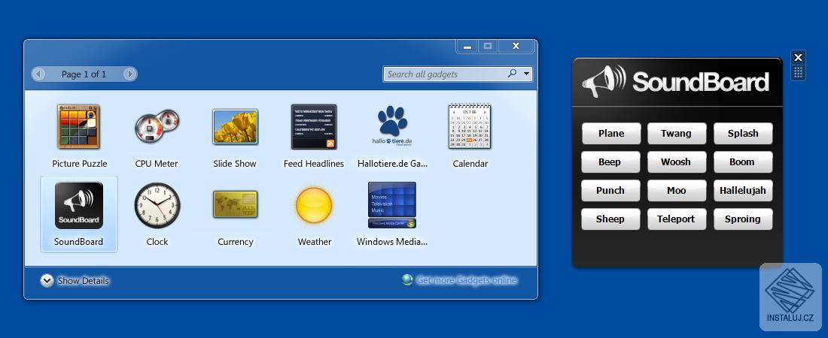The height and width of the screenshot is (338, 828).
Task: Select the Weather sun gadget icon
Action: 314,205
